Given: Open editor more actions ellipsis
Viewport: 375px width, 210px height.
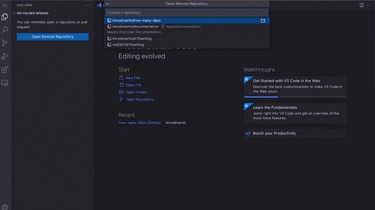Looking at the screenshot, I should pyautogui.click(x=369, y=5).
